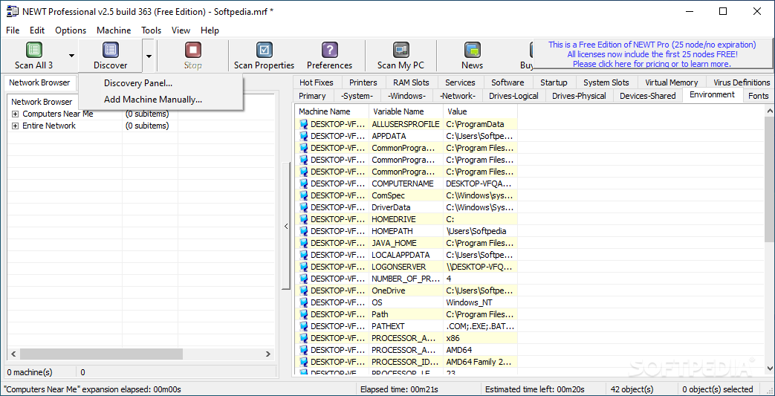
Task: Switch to the Devices-Shared tab
Action: pyautogui.click(x=647, y=96)
